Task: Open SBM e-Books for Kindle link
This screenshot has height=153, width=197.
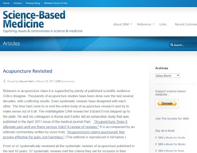Action: pos(171,138)
